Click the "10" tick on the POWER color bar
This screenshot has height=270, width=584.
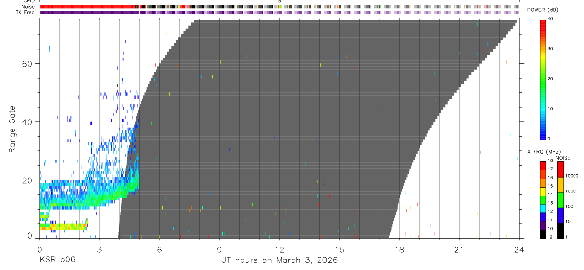(551, 109)
